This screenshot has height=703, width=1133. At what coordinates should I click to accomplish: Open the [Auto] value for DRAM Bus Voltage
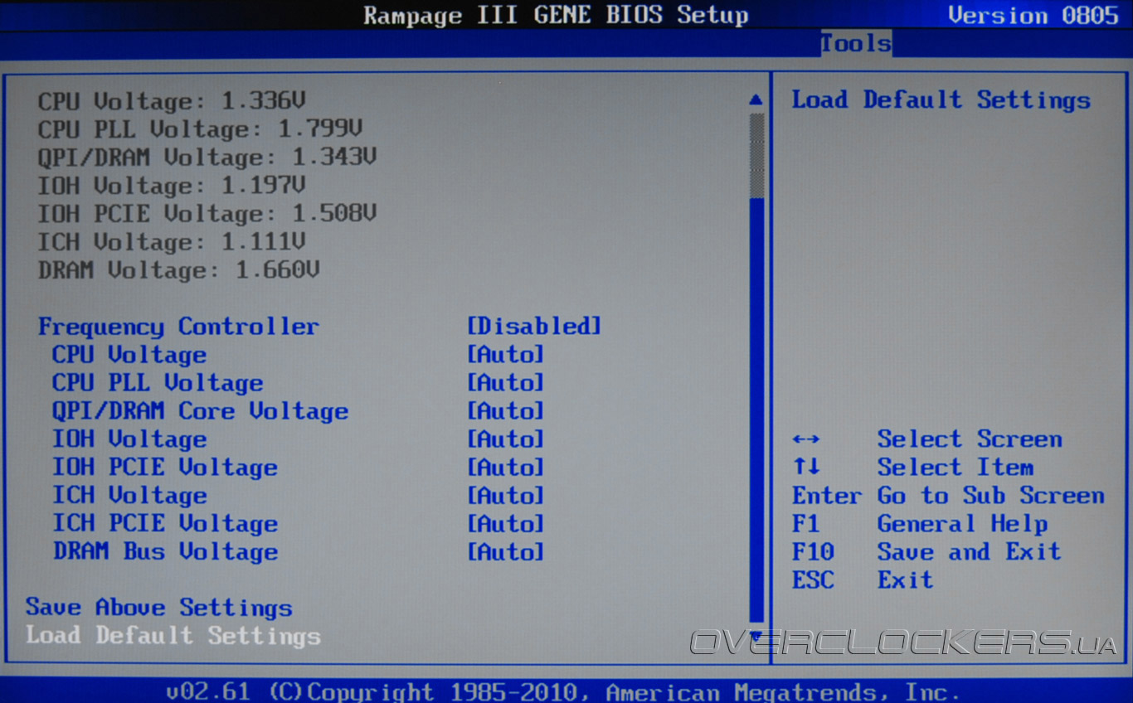pyautogui.click(x=505, y=552)
